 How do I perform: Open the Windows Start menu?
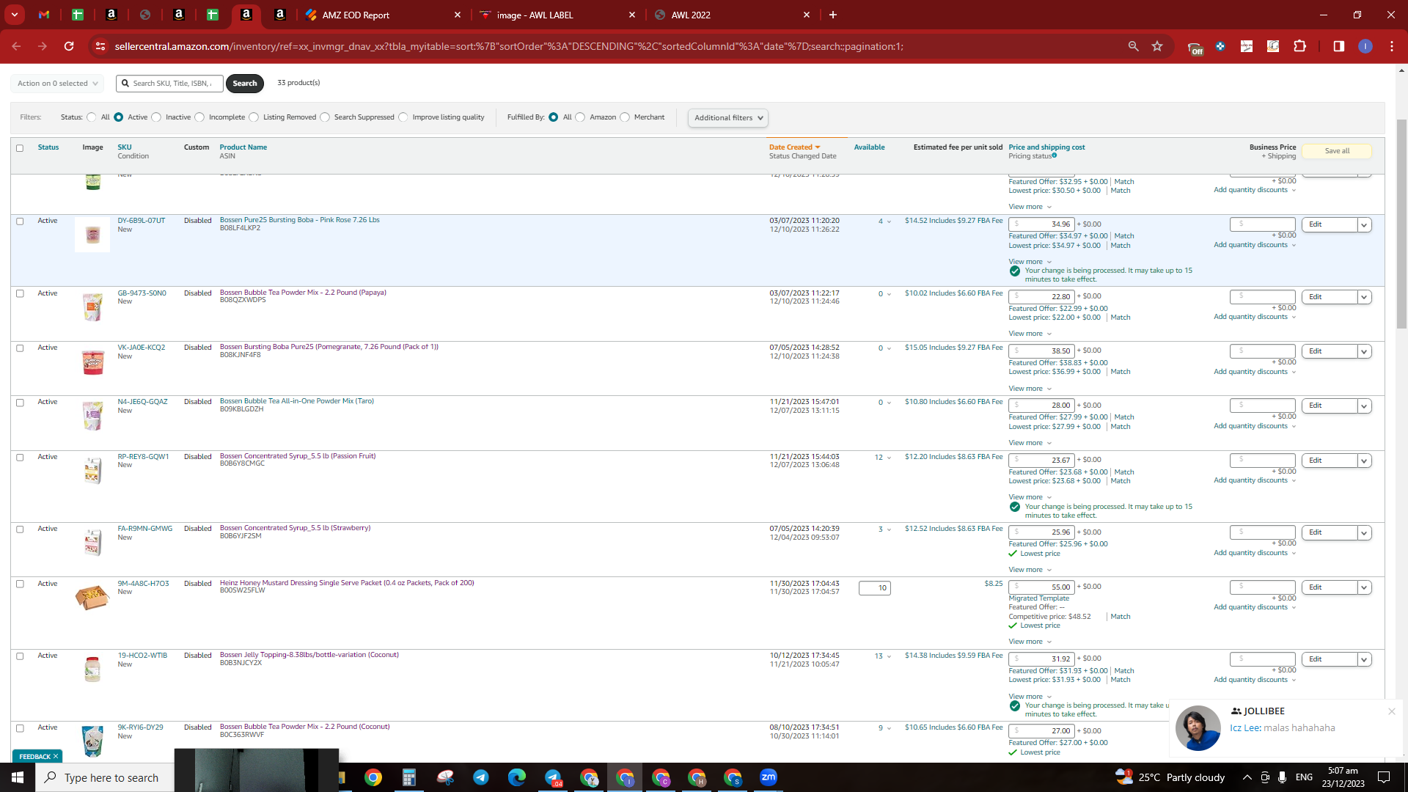18,777
